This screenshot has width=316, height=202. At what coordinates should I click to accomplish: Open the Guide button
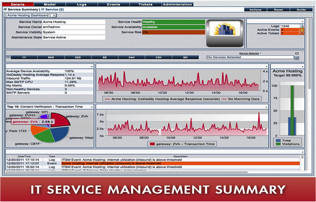pos(301,10)
